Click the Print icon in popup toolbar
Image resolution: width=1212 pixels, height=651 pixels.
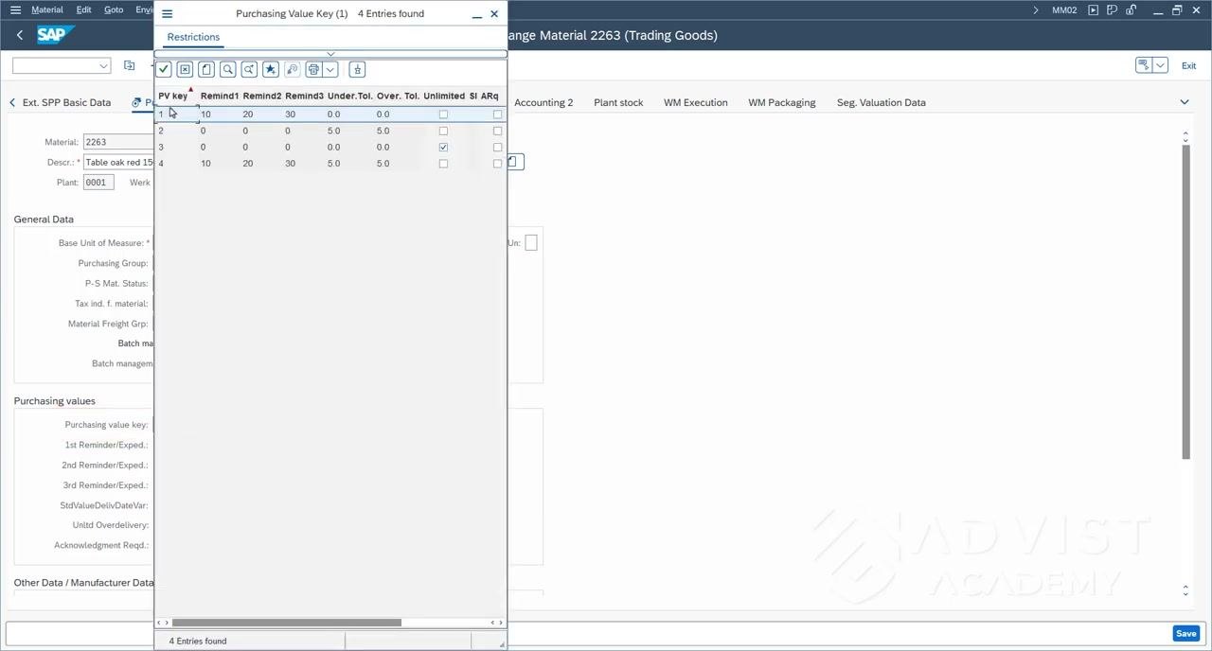pyautogui.click(x=313, y=69)
